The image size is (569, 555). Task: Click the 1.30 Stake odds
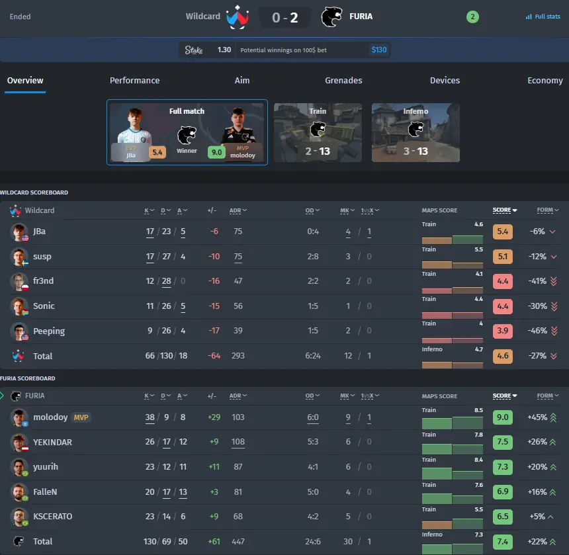click(x=224, y=50)
